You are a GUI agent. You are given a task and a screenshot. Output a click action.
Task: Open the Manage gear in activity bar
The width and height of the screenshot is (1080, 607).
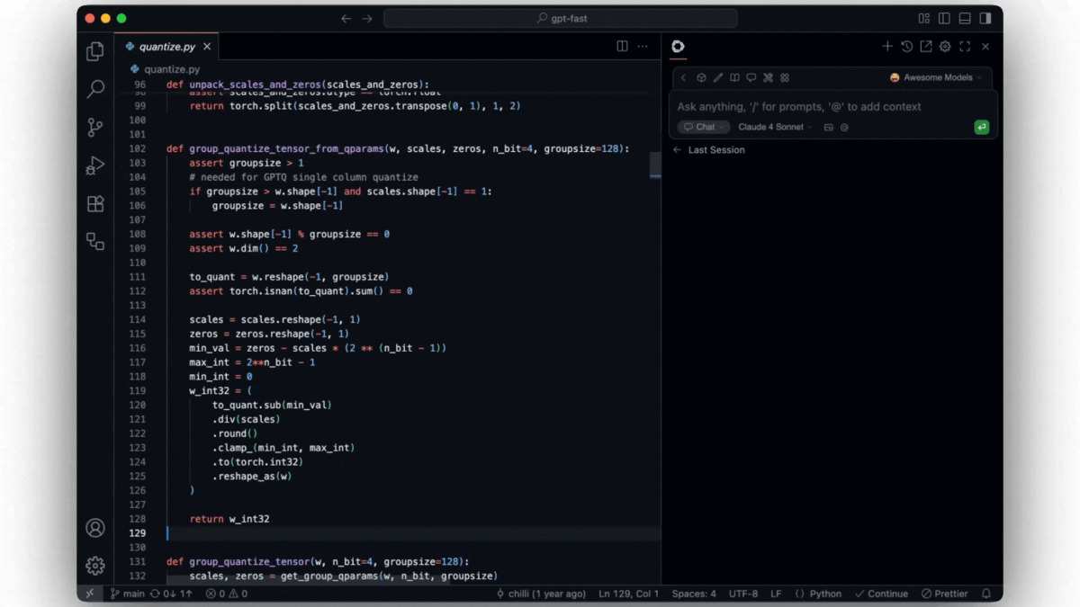tap(95, 566)
